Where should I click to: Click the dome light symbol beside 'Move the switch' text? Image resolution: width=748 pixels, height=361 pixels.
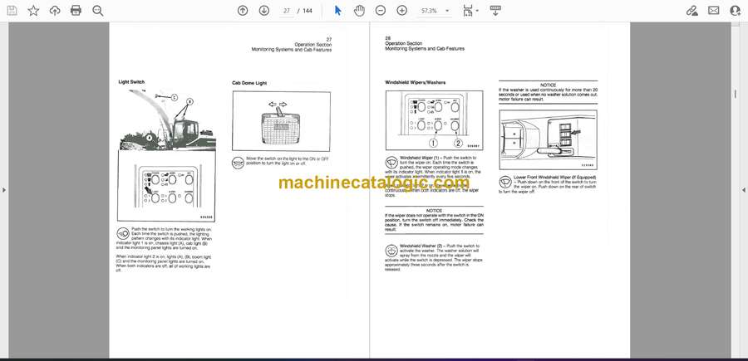(x=238, y=163)
